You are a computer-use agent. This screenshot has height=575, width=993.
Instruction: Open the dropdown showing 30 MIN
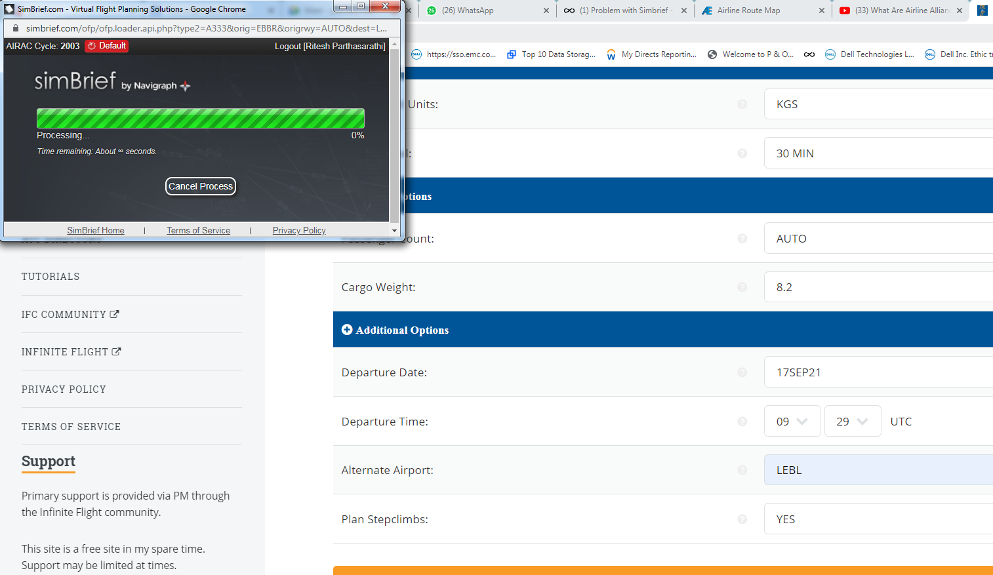pos(878,153)
